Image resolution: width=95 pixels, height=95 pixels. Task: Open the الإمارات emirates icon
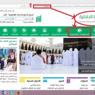tap(24, 30)
